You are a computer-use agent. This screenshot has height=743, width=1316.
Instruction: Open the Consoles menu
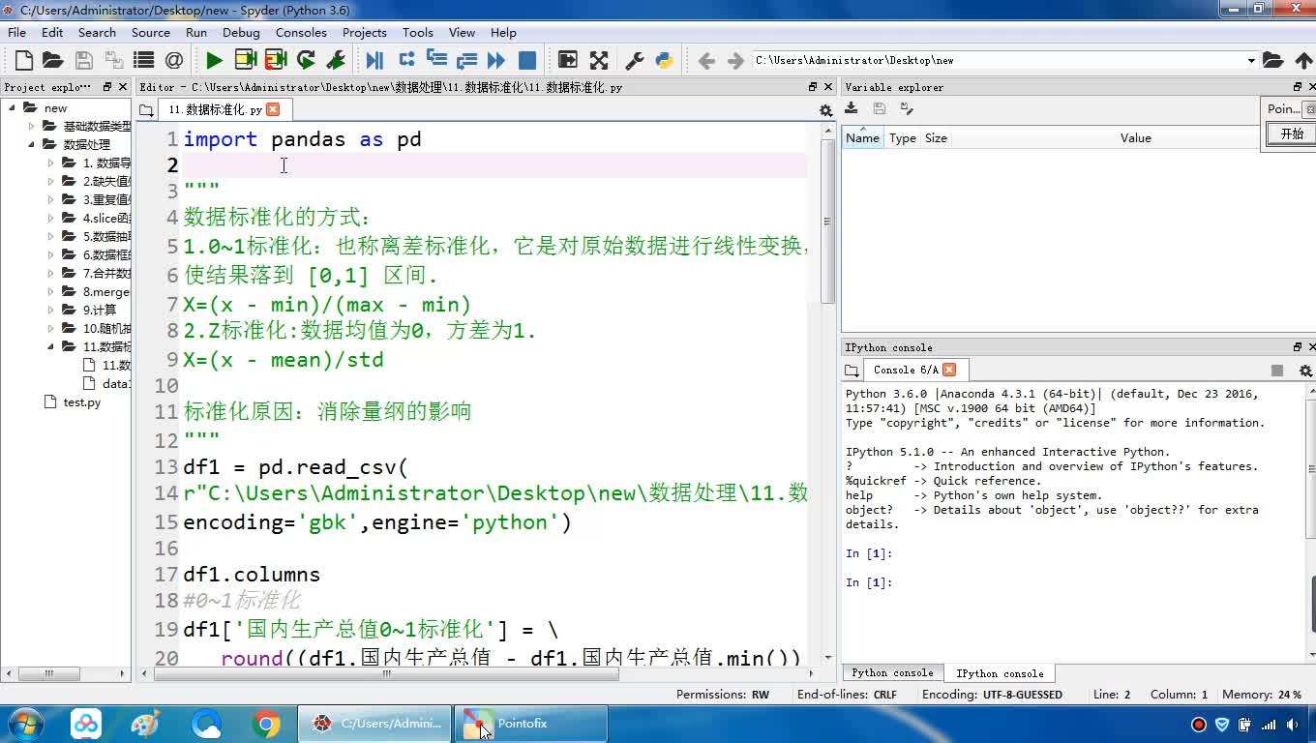[301, 32]
